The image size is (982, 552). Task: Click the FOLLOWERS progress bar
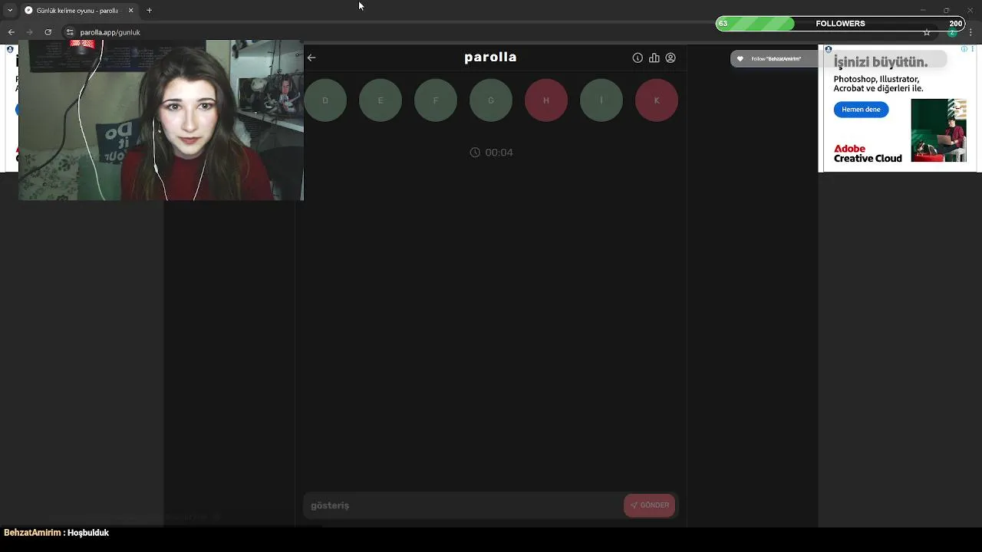coord(840,24)
